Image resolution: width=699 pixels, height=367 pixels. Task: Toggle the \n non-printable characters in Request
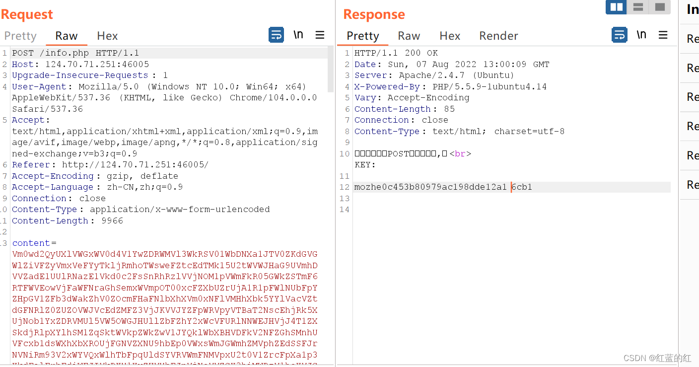point(298,35)
